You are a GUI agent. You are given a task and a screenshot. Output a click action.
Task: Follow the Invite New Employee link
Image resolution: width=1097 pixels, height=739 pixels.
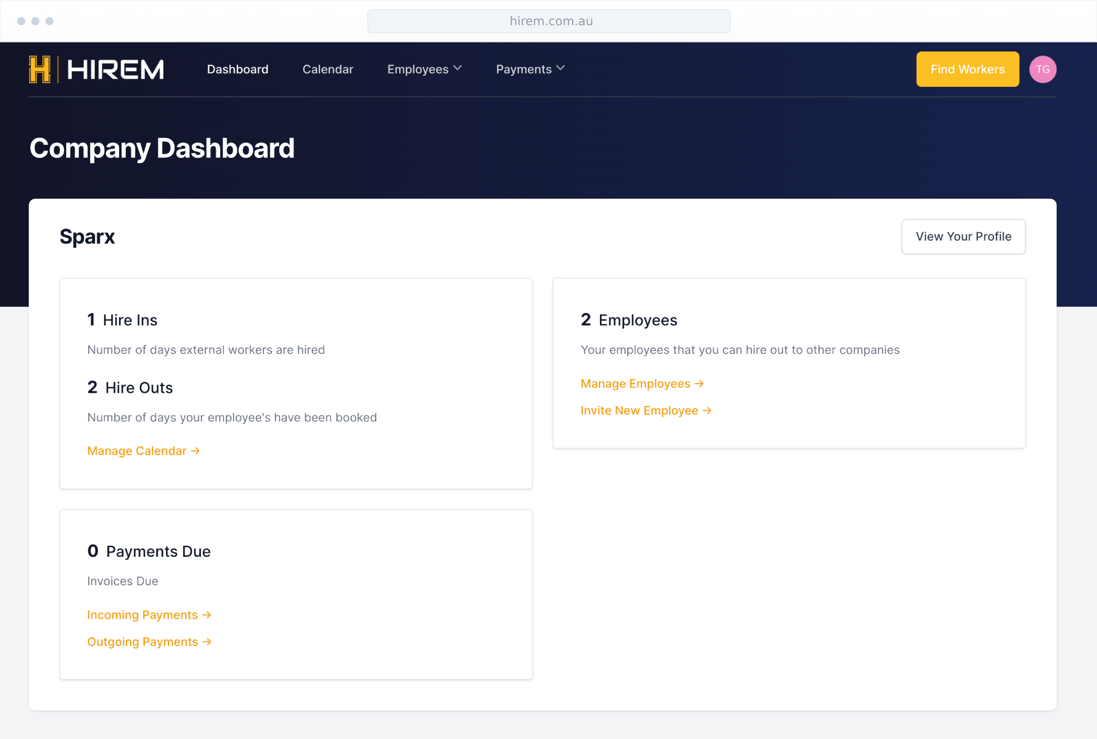[x=639, y=410]
